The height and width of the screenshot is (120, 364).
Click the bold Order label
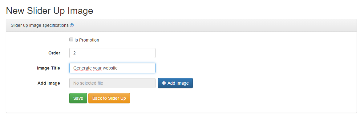pyautogui.click(x=54, y=53)
